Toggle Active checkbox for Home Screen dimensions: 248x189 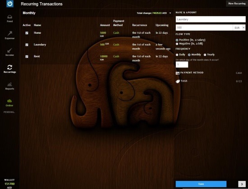(x=27, y=33)
